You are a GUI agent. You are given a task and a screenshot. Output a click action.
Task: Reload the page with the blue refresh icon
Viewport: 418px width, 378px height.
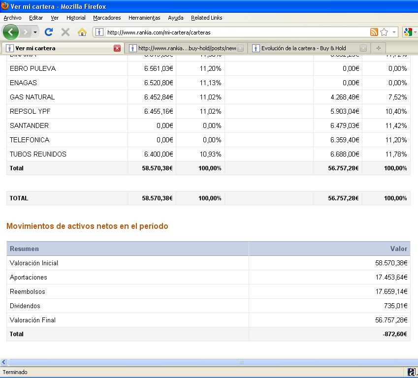point(49,32)
